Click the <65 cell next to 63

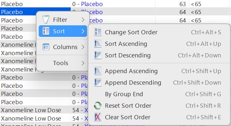coord(209,4)
